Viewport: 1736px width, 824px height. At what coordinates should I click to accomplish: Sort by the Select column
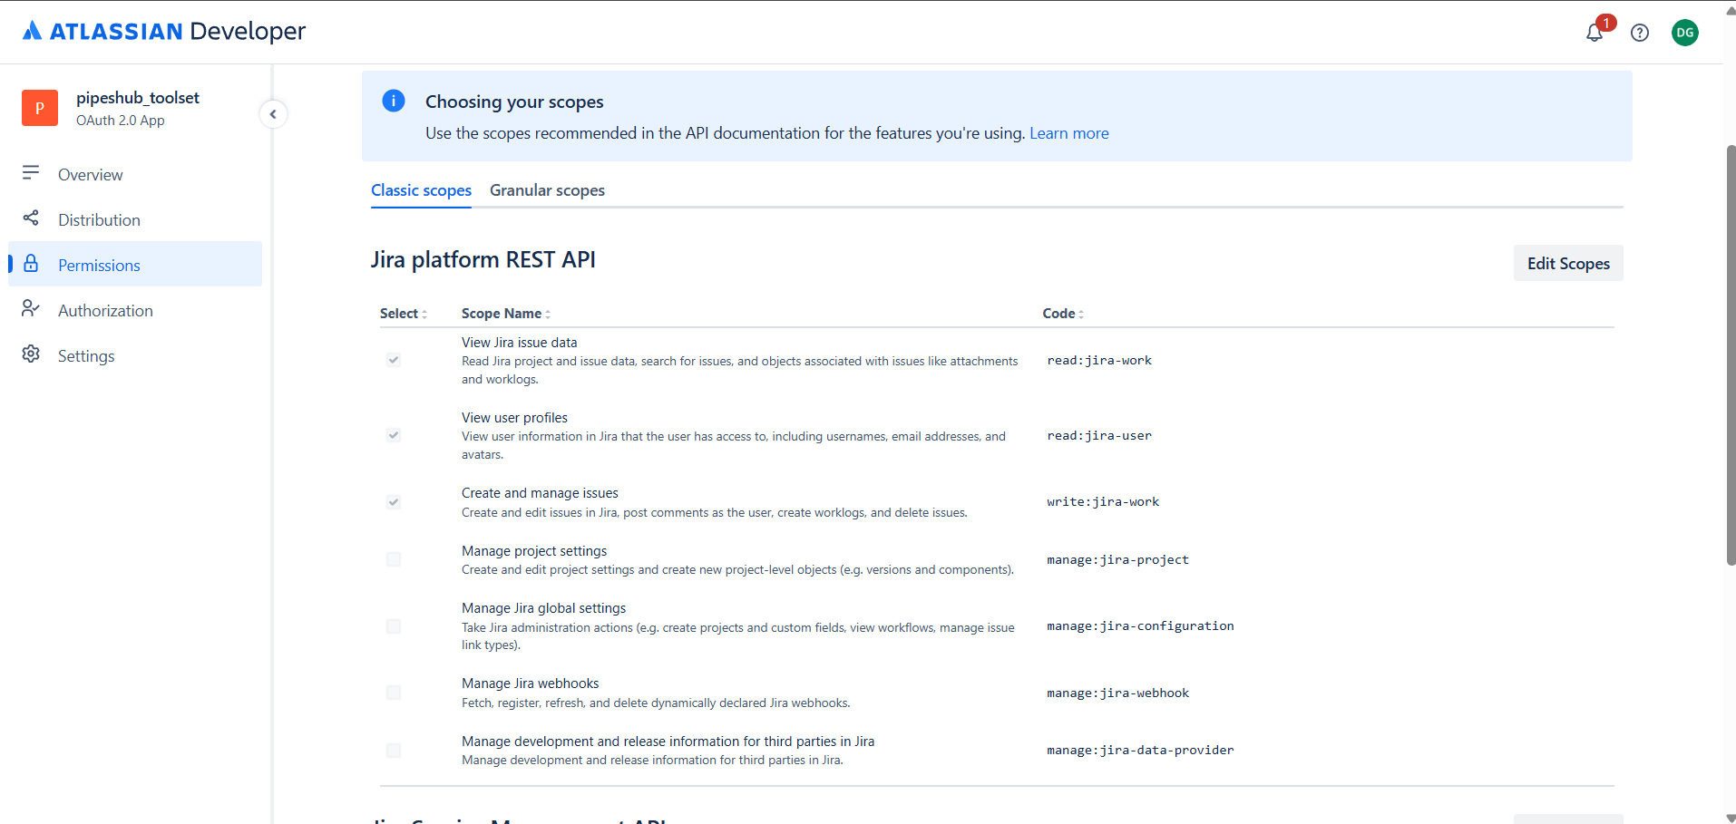(x=404, y=314)
